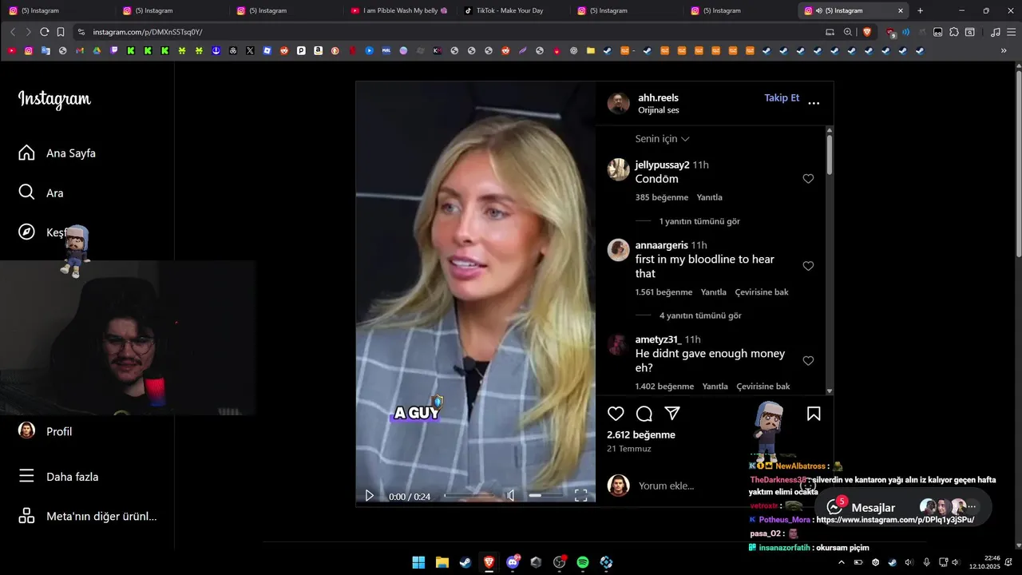This screenshot has height=575, width=1022.
Task: Click the address bar URL
Action: point(148,32)
